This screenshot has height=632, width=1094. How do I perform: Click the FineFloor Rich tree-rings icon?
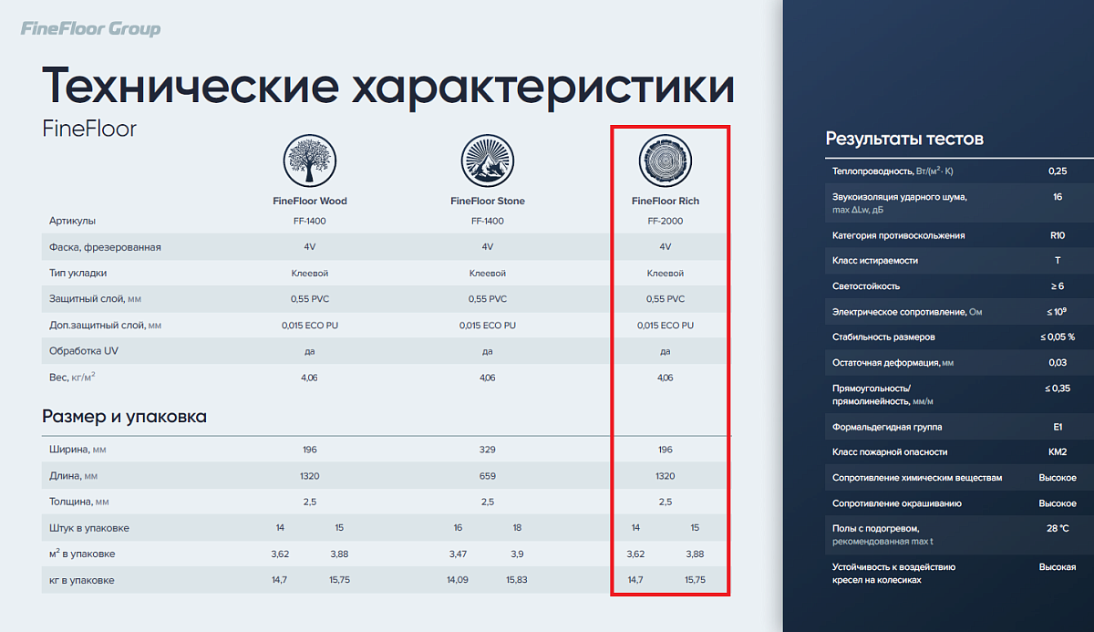click(x=665, y=160)
